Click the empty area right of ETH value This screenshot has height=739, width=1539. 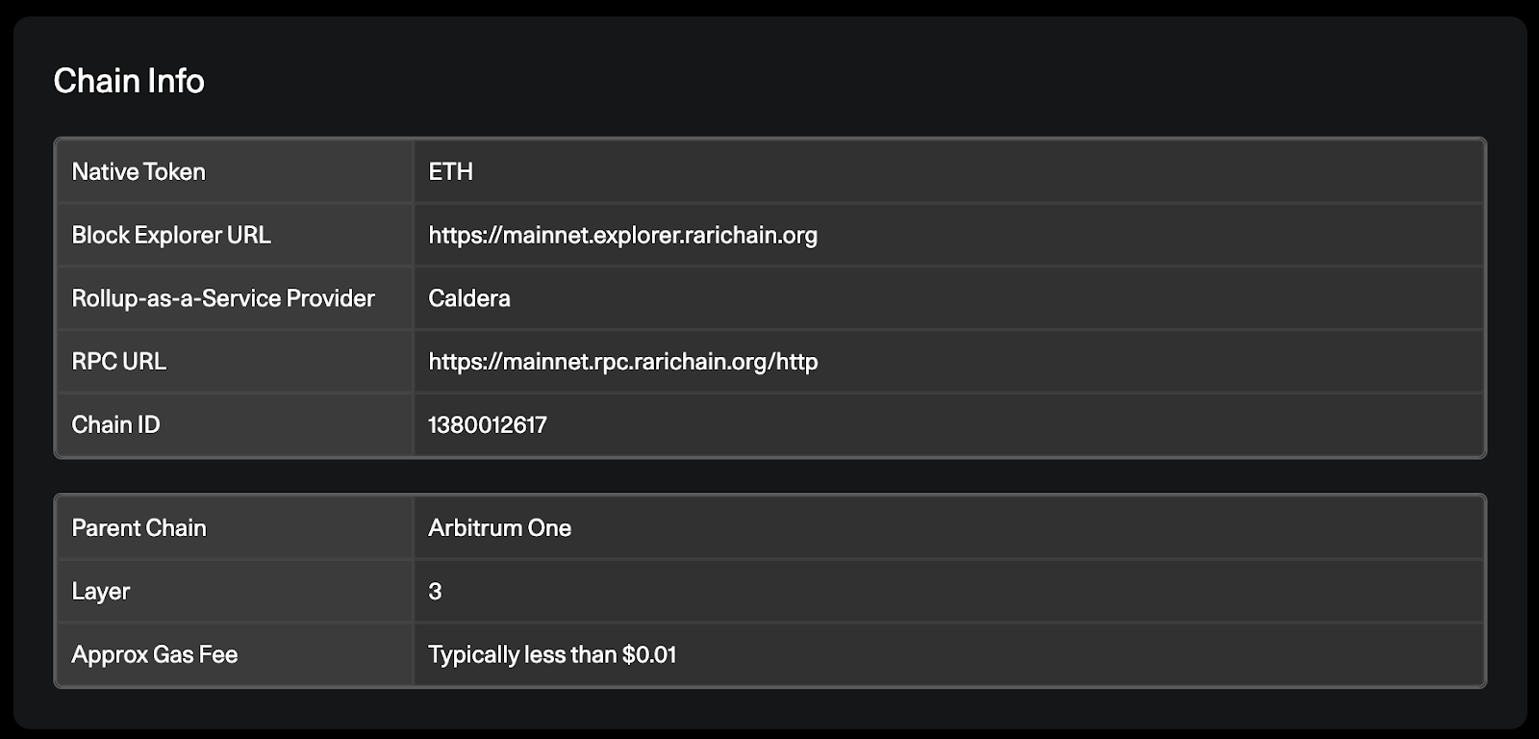[x=977, y=171]
